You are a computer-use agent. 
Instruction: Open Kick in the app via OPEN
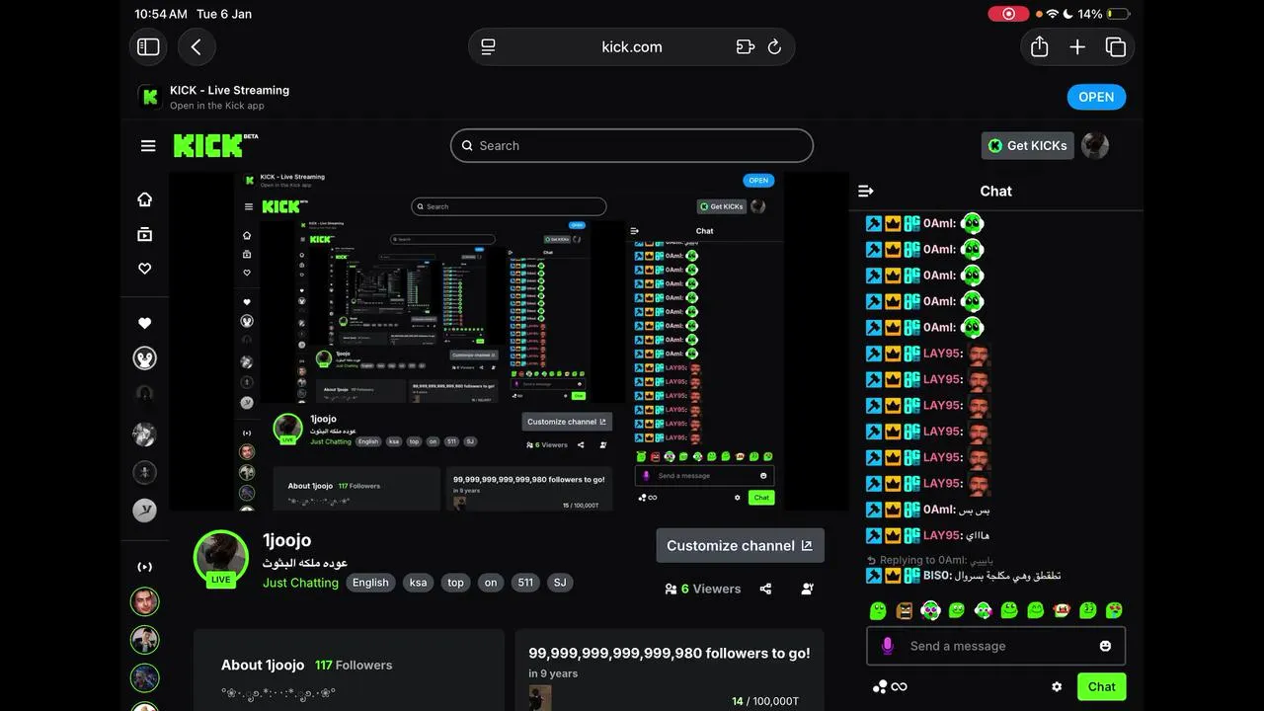1096,97
